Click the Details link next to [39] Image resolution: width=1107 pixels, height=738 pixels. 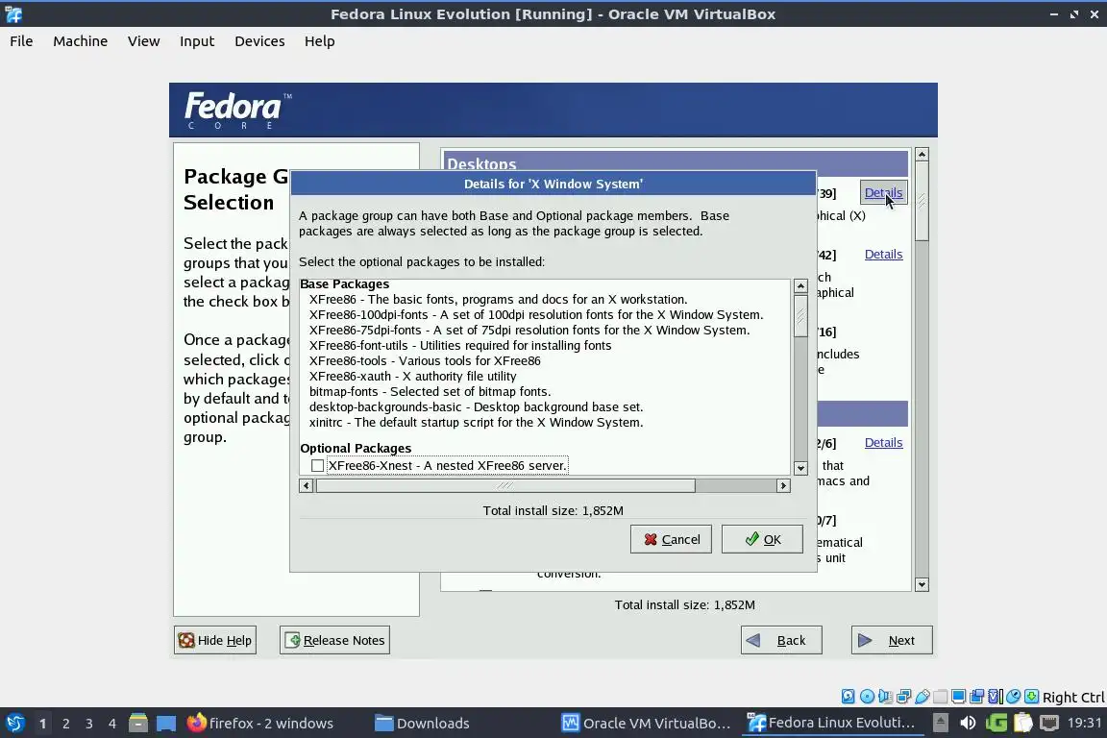click(883, 192)
